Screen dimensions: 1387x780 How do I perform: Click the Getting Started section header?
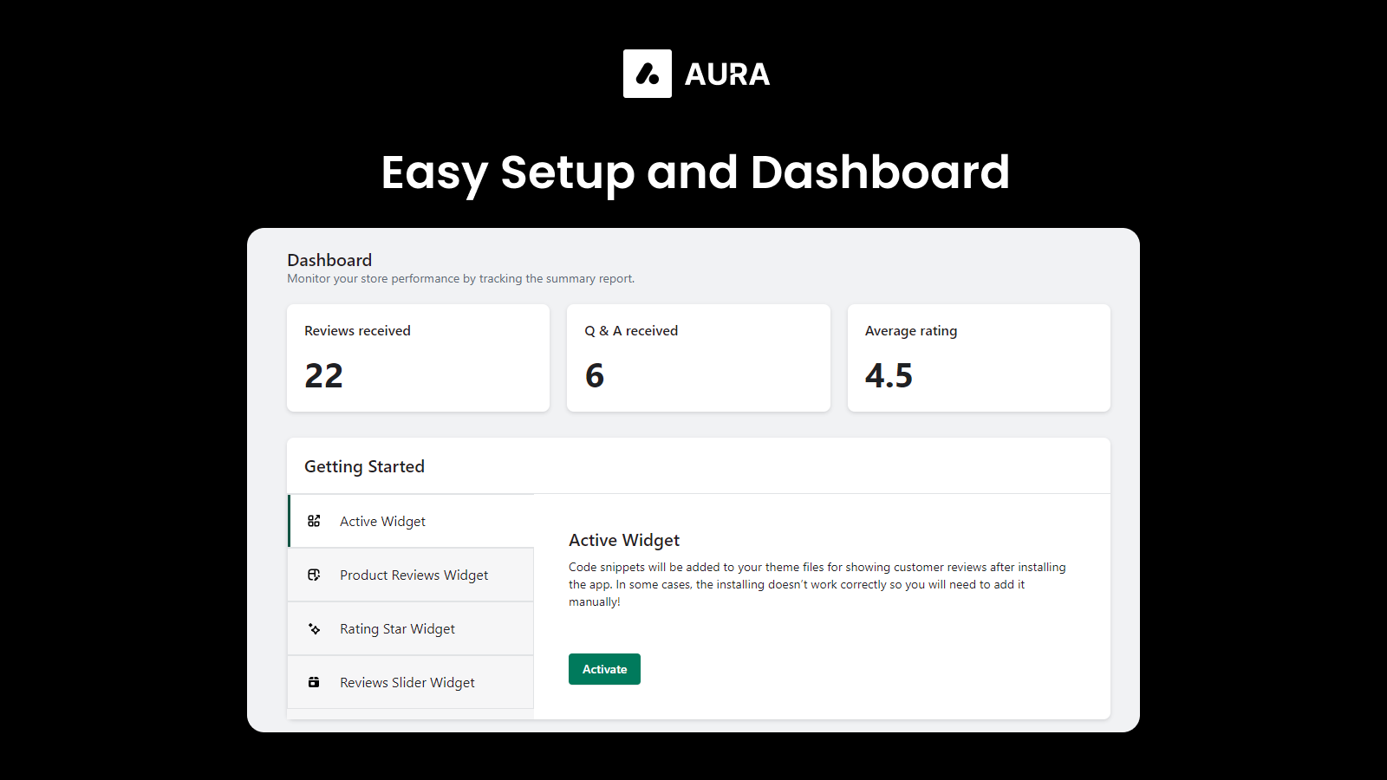click(364, 466)
